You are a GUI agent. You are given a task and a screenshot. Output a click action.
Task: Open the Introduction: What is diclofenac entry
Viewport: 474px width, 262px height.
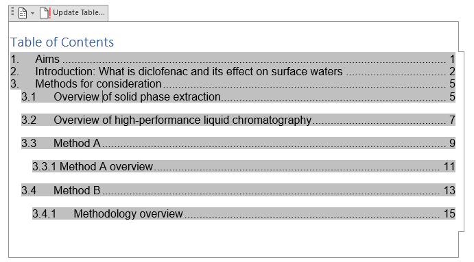click(x=233, y=71)
